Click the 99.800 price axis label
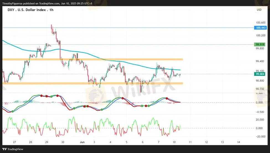The image size is (270, 153). point(260,48)
